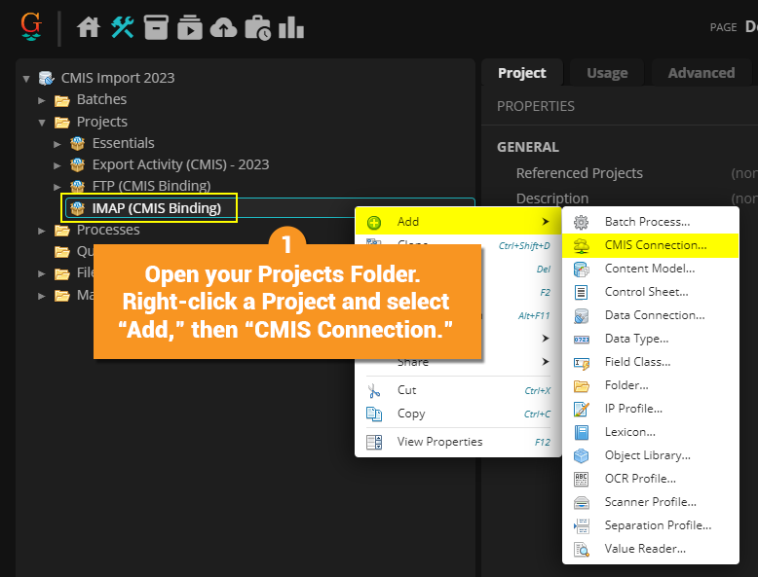Viewport: 758px width, 577px height.
Task: Select the CMIS Import 2023 root label
Action: tap(118, 78)
